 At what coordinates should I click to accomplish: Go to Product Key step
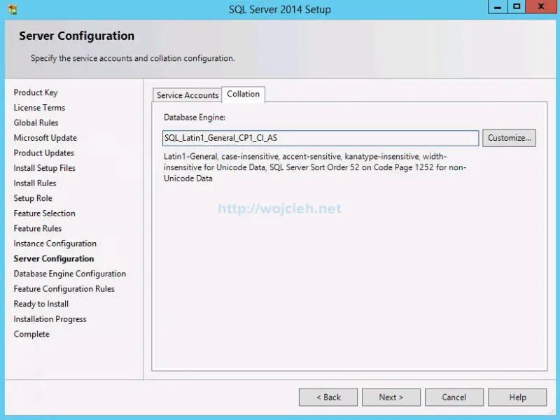[36, 92]
